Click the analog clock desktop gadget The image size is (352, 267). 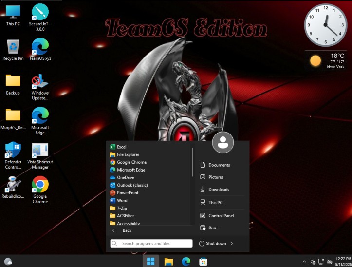pyautogui.click(x=326, y=25)
